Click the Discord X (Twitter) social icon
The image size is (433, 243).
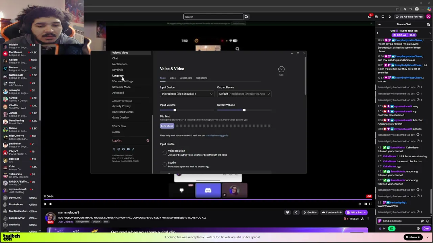(x=114, y=149)
